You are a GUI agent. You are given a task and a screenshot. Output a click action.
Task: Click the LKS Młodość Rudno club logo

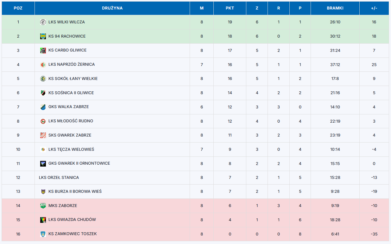(43, 121)
